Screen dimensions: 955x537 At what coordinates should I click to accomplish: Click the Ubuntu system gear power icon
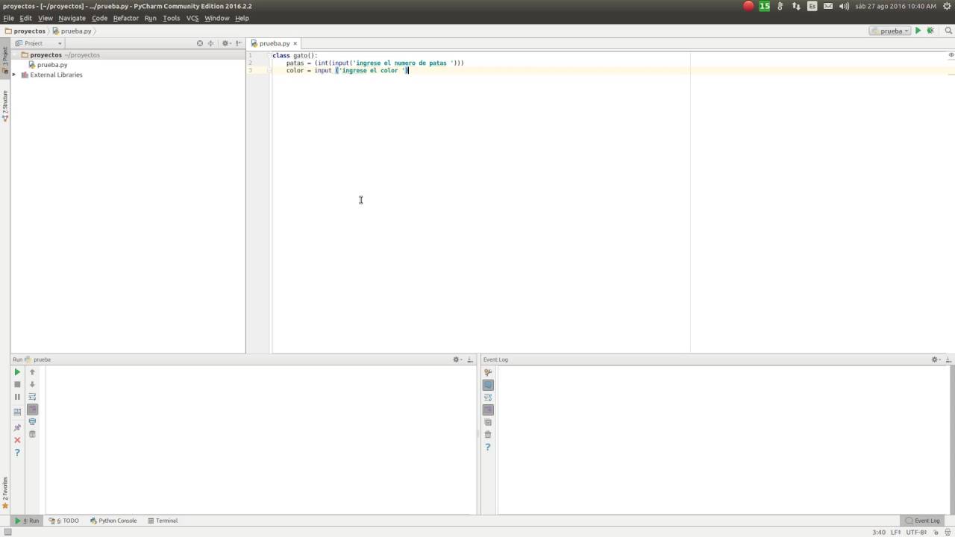(x=947, y=6)
